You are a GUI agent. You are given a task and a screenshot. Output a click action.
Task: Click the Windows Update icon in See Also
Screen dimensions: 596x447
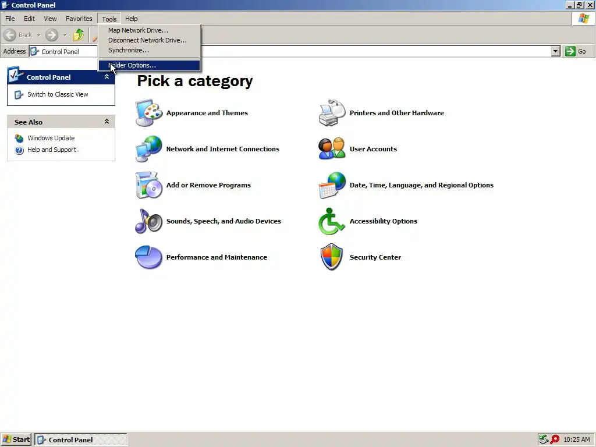coord(19,138)
